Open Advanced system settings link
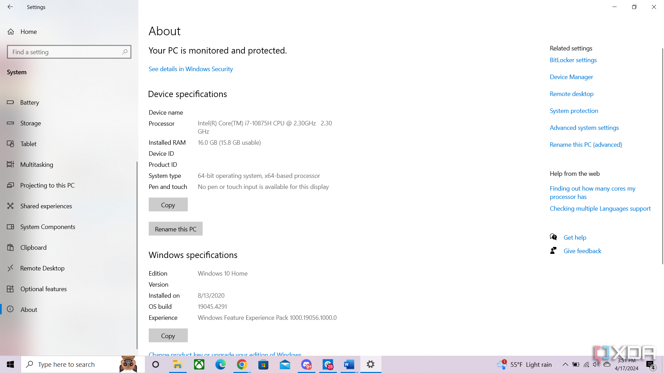 pyautogui.click(x=584, y=127)
